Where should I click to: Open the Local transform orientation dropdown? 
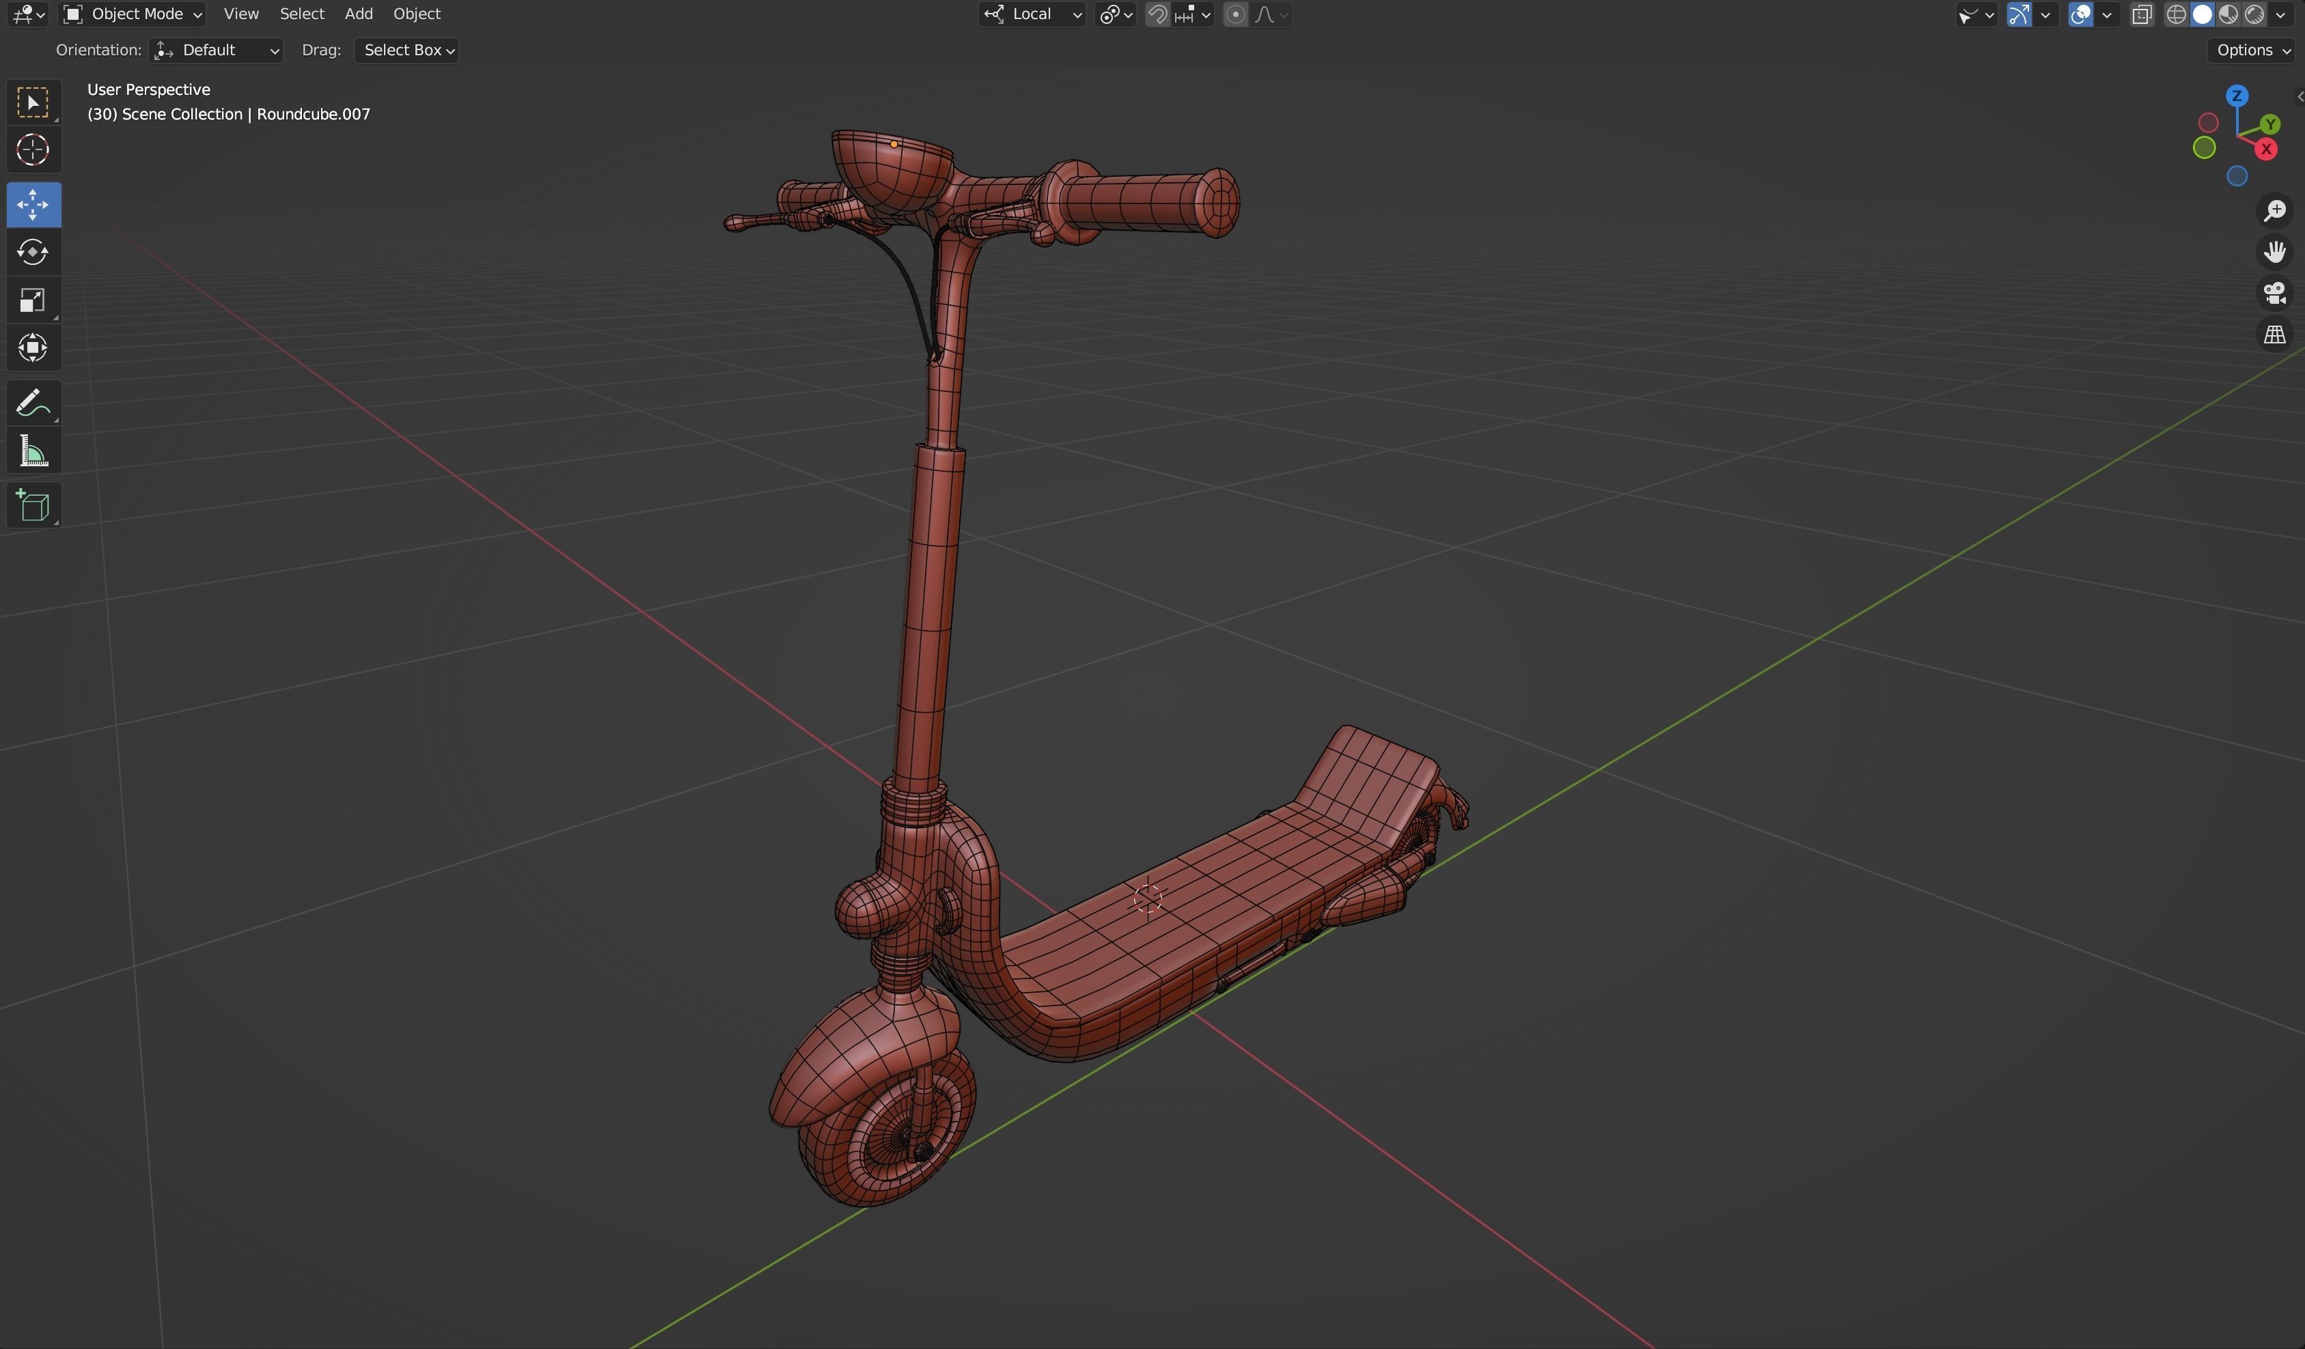click(x=1032, y=14)
